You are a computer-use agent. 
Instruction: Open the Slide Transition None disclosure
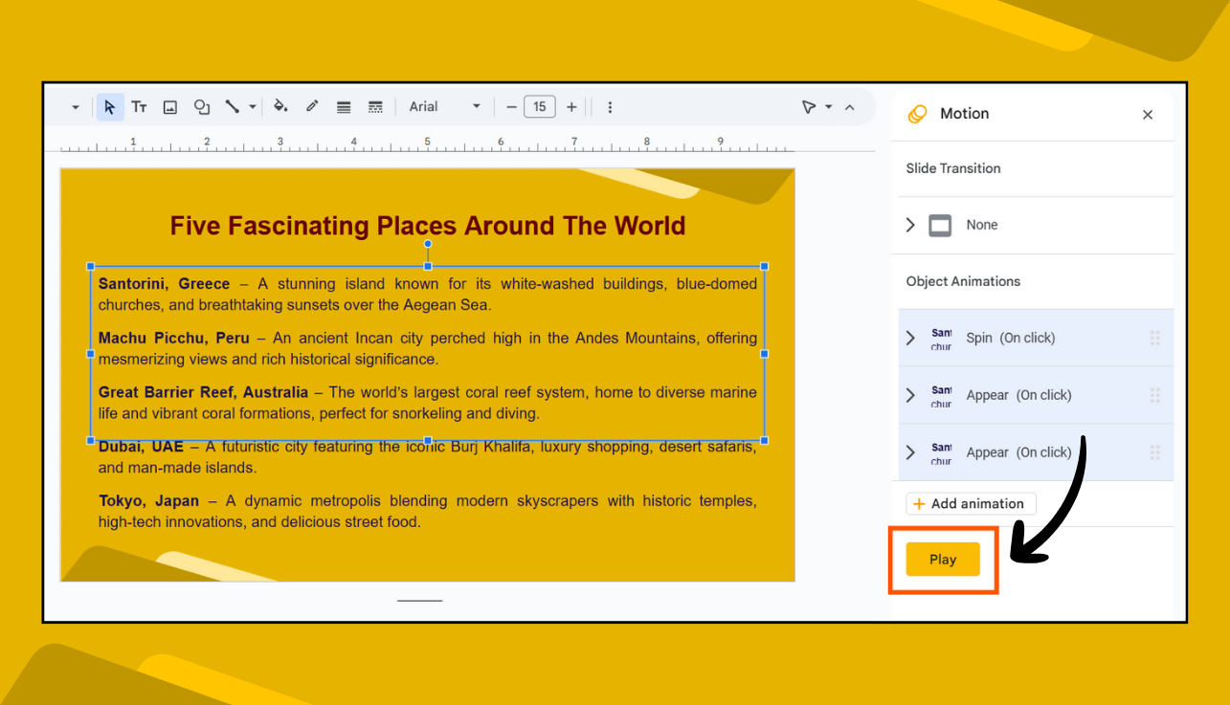(910, 225)
